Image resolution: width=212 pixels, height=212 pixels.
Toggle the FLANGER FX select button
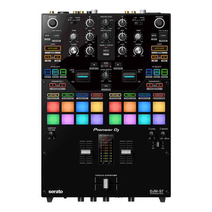point(63,72)
